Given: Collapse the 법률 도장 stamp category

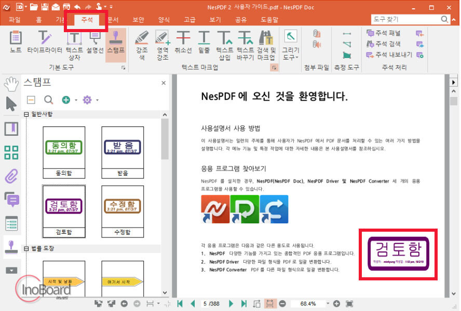Looking at the screenshot, I should point(26,249).
